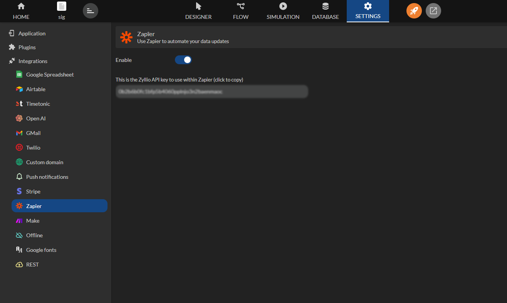Click the Offline crossed cloud icon
Image resolution: width=507 pixels, height=303 pixels.
(x=19, y=235)
